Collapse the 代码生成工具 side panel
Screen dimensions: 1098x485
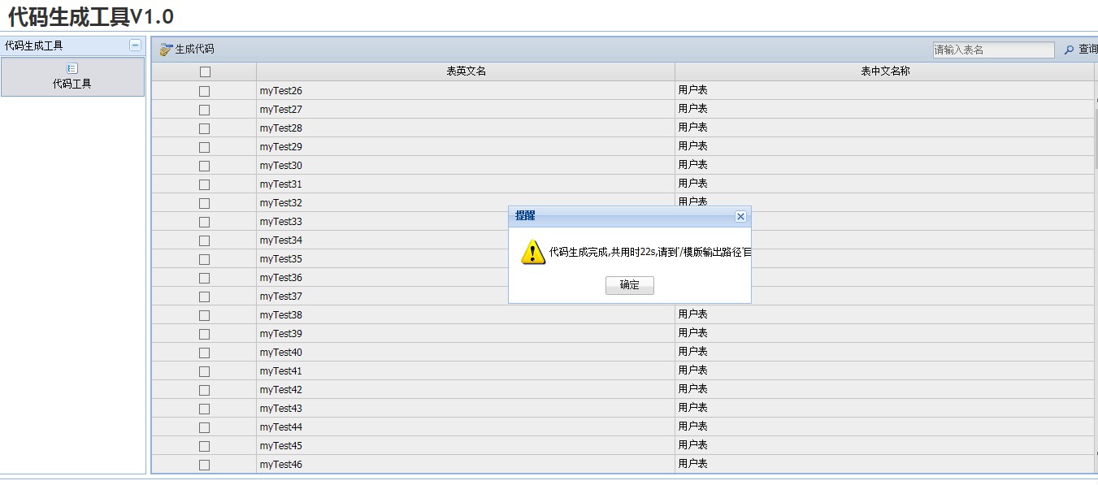(136, 45)
